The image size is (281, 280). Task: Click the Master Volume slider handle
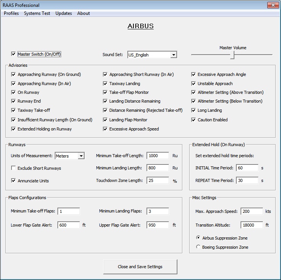point(232,55)
